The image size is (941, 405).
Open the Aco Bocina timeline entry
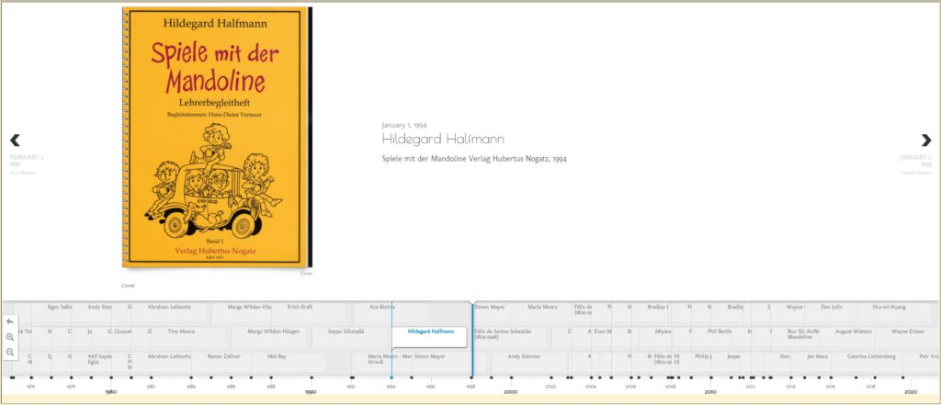click(x=381, y=307)
